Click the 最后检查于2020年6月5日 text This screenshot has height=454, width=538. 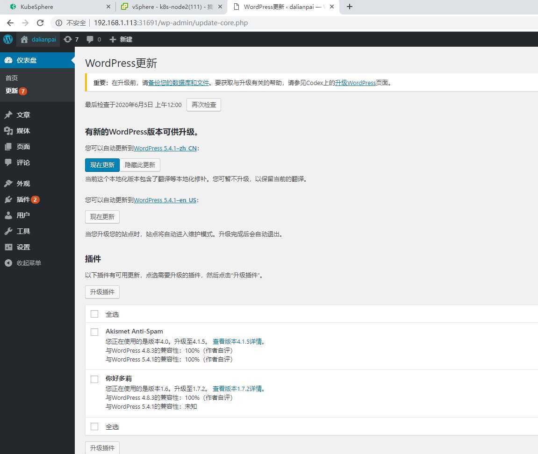pos(134,105)
